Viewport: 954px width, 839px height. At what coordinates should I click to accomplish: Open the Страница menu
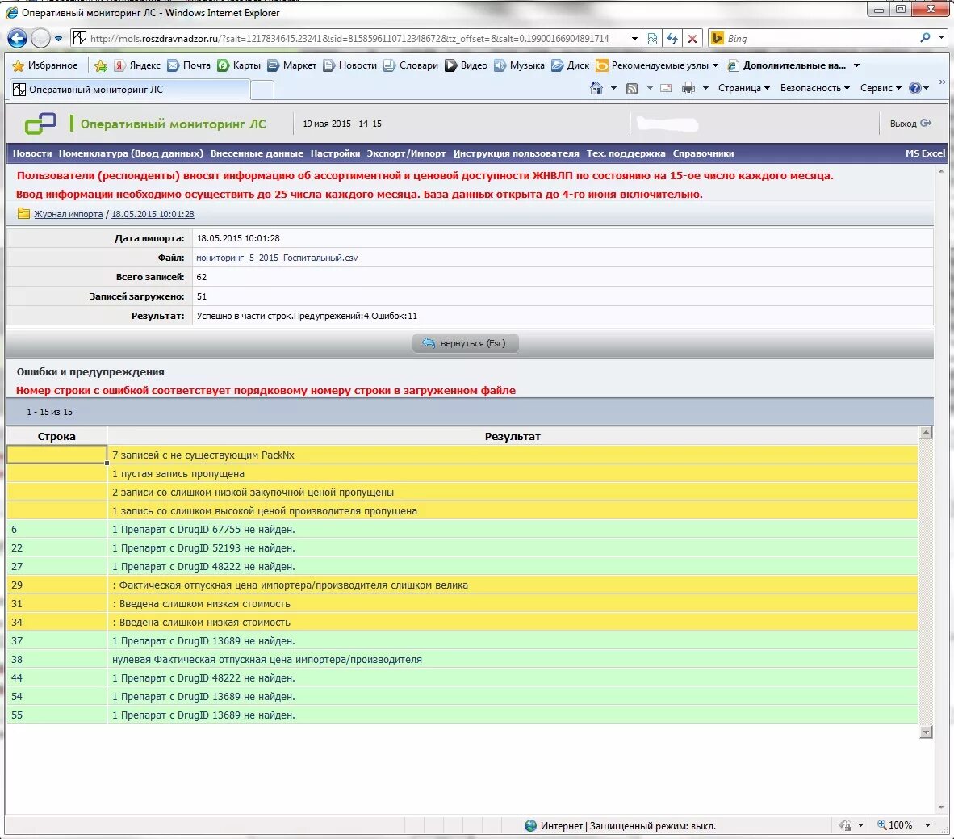click(744, 88)
